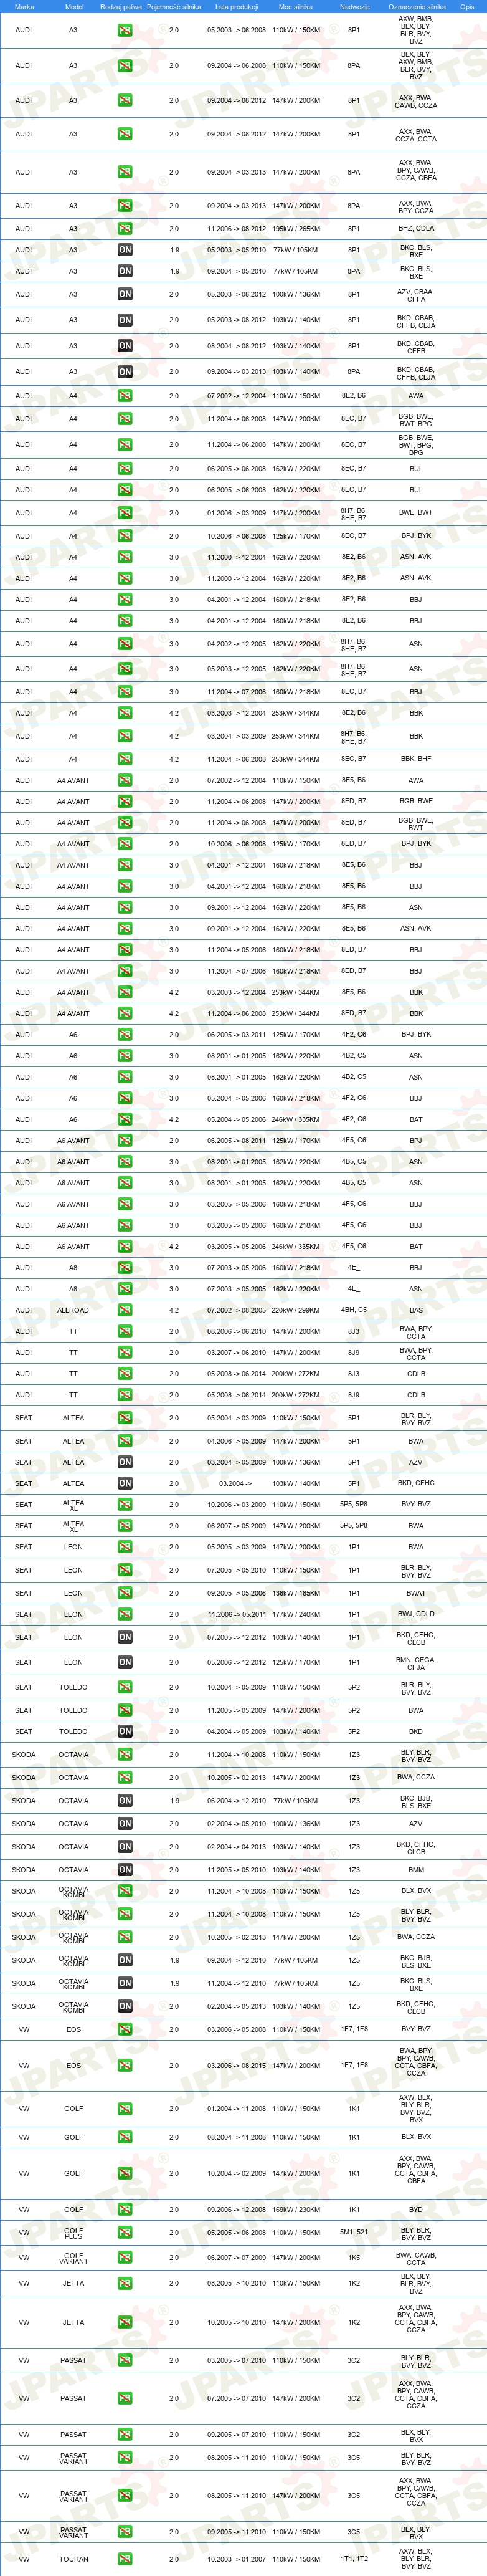The width and height of the screenshot is (487, 2576).
Task: Select the TOURAN model cell
Action: (x=74, y=2559)
